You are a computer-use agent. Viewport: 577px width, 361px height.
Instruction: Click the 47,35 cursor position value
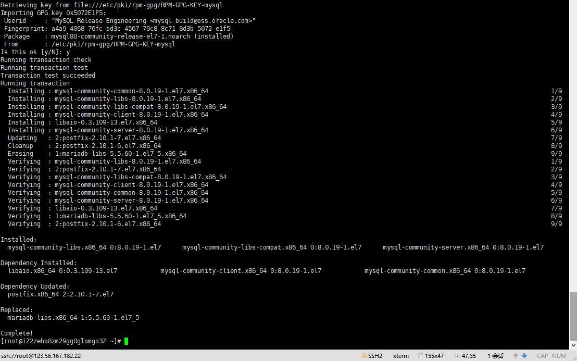tap(469, 356)
